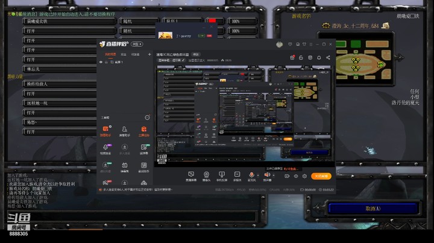Toggle the unlock padlock icon near gift box
434x243 pixels.
pyautogui.click(x=301, y=57)
